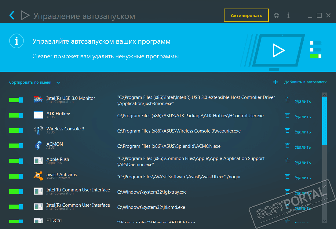The image size is (336, 229).
Task: Select the HControlUser.exe path text
Action: pyautogui.click(x=190, y=116)
